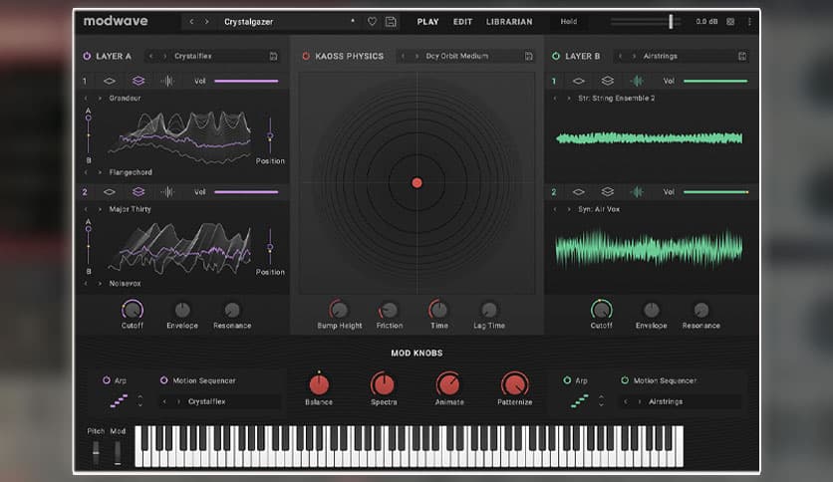Open the Layer B Airstrings program selector
Viewport: 833px width, 482px height.
(x=681, y=57)
